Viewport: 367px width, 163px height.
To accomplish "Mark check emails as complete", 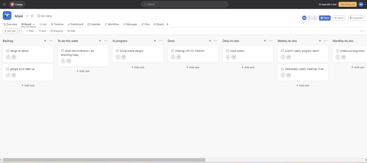I will pyautogui.click(x=227, y=51).
